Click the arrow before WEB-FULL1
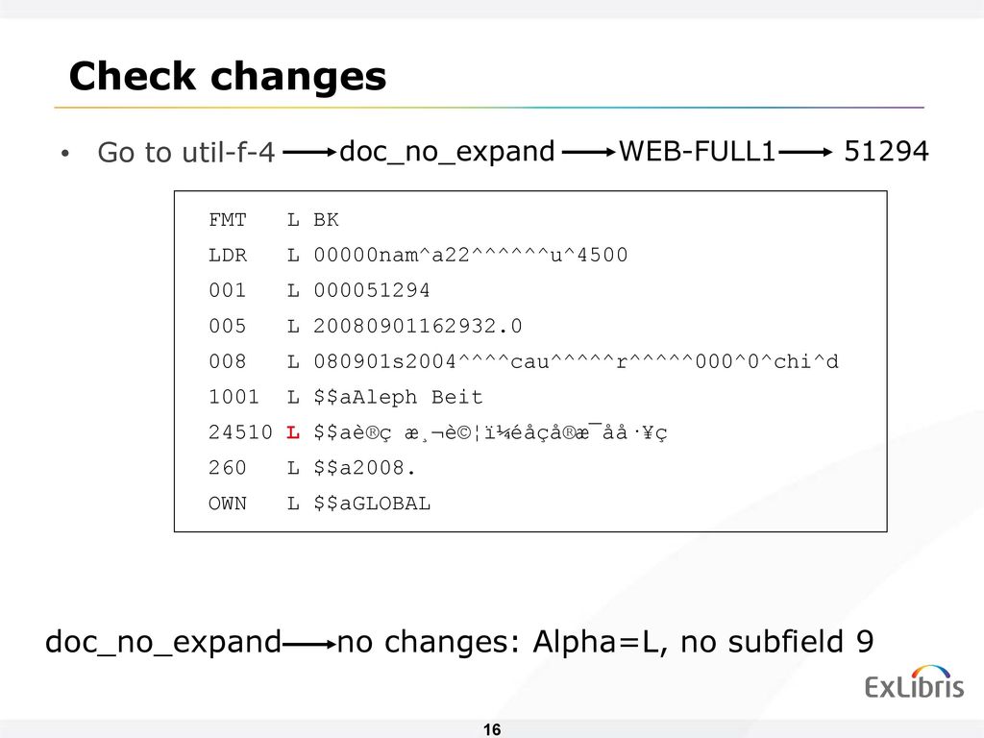984x738 pixels. pos(589,152)
